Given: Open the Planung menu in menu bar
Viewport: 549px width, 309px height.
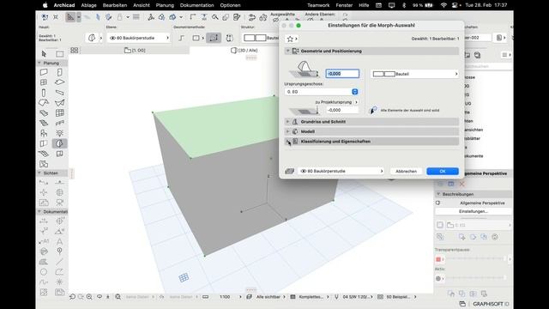Looking at the screenshot, I should click(165, 5).
